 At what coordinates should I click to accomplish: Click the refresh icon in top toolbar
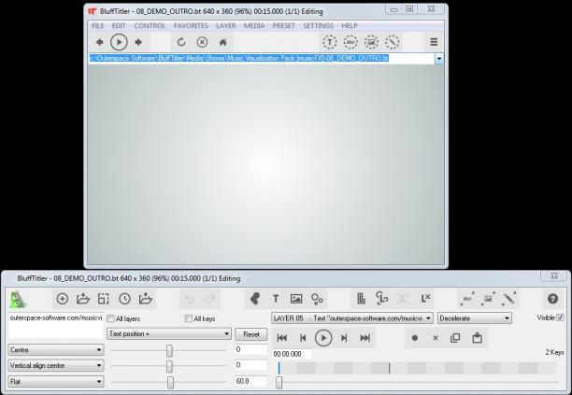181,42
